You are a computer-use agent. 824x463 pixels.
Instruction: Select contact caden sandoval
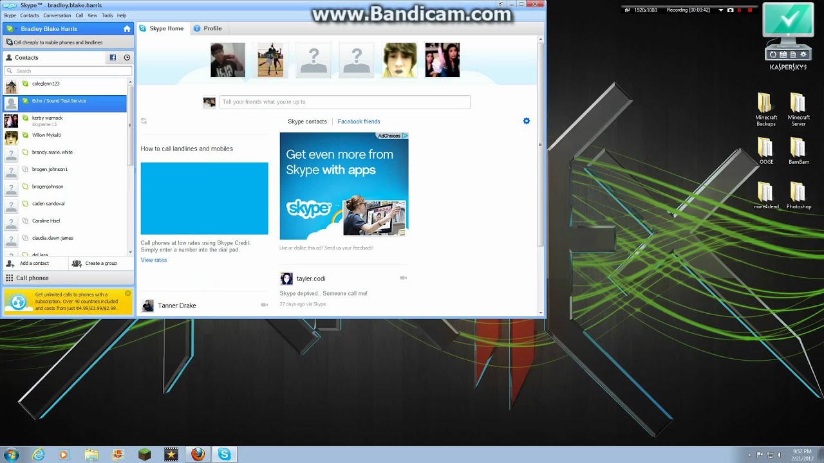tap(64, 206)
